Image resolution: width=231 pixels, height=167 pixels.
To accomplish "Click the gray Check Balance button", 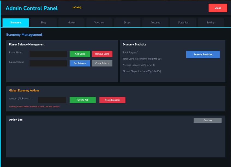I will (x=102, y=63).
